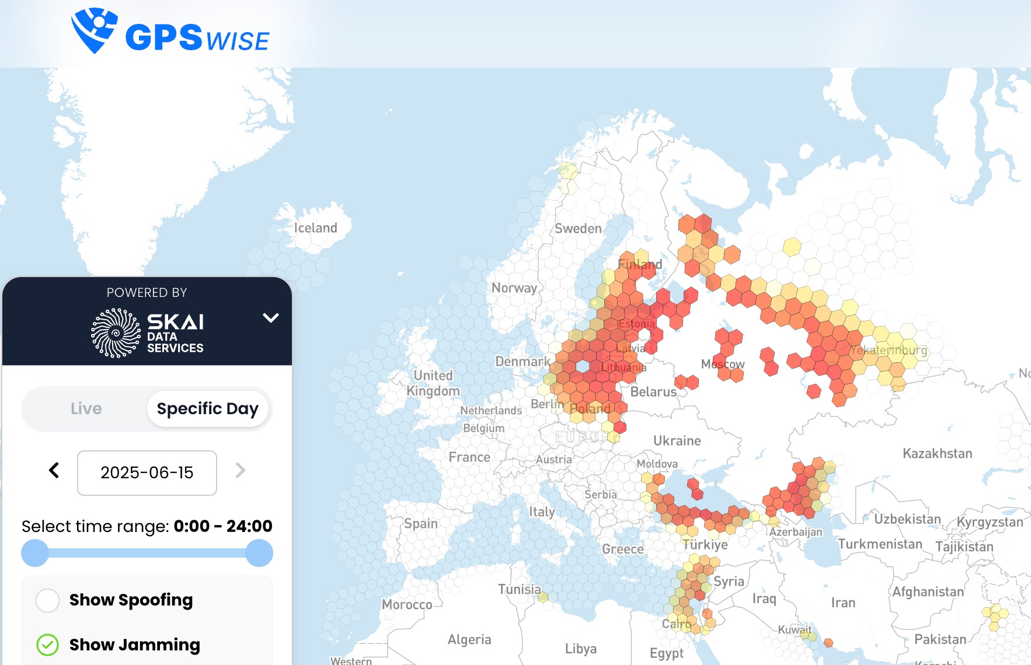Screen dimensions: 1031x665
Task: Select the Specific Day tab
Action: [x=208, y=408]
